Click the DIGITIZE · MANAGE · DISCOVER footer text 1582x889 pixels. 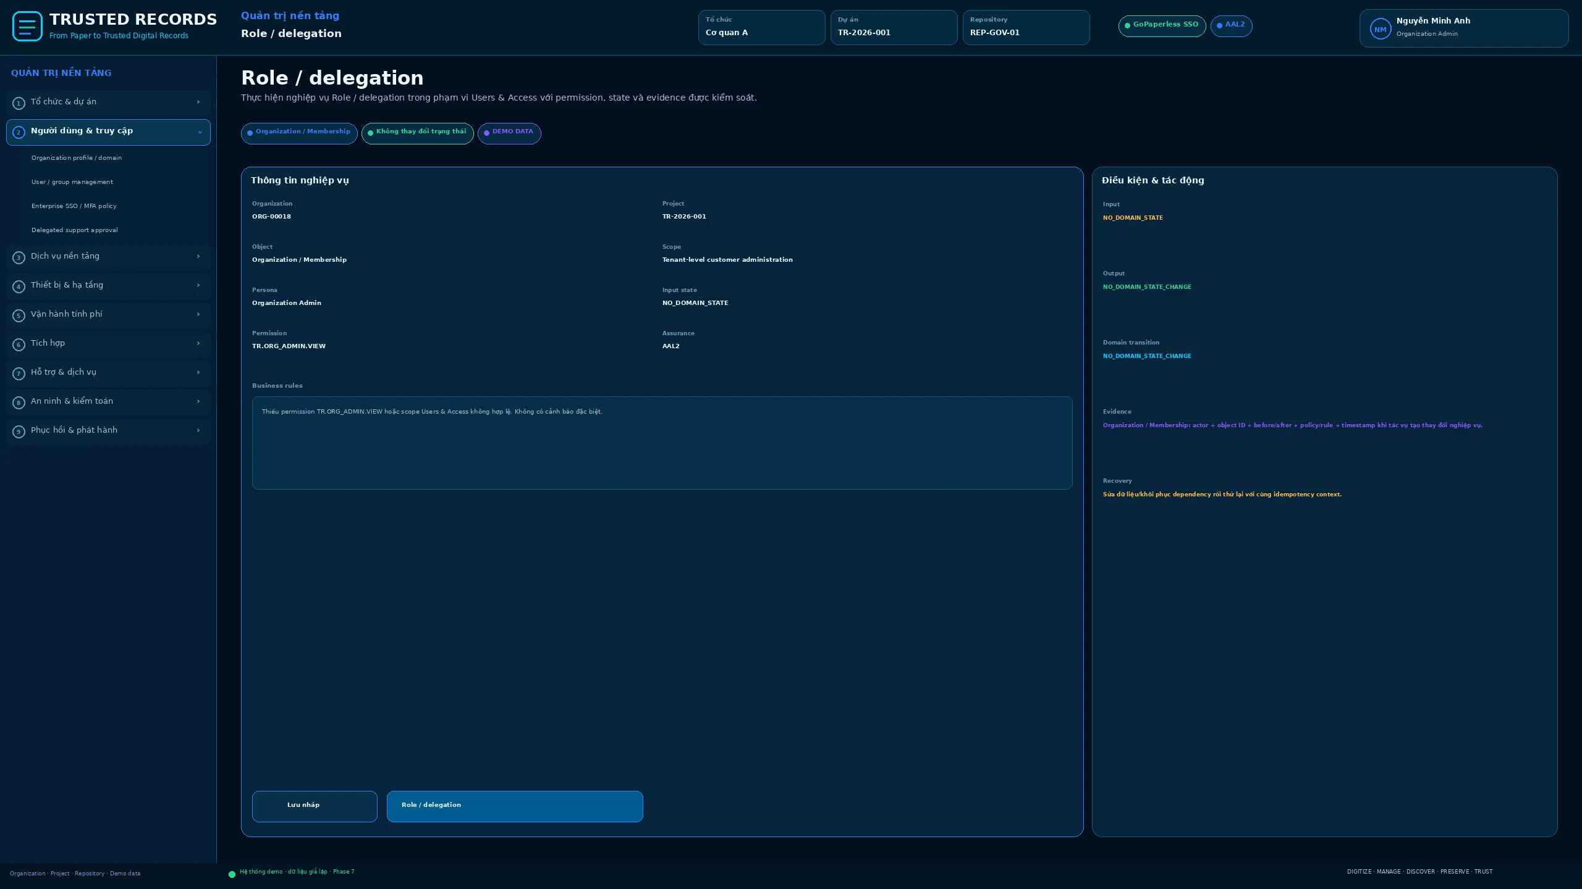(1419, 872)
